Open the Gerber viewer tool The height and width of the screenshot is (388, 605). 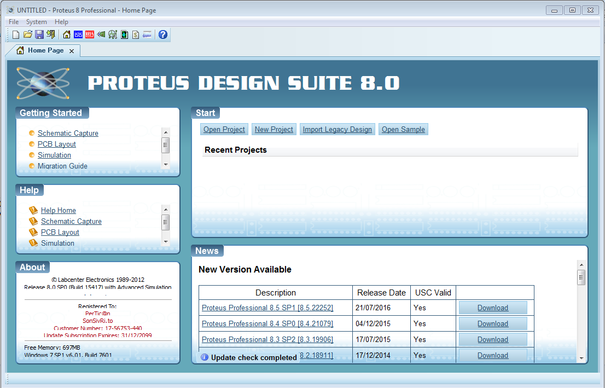tap(113, 34)
